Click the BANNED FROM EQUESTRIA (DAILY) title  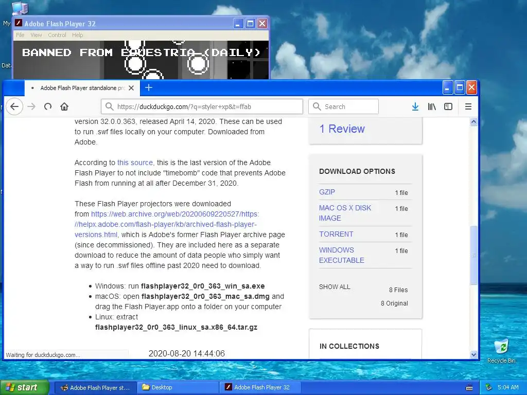(141, 52)
